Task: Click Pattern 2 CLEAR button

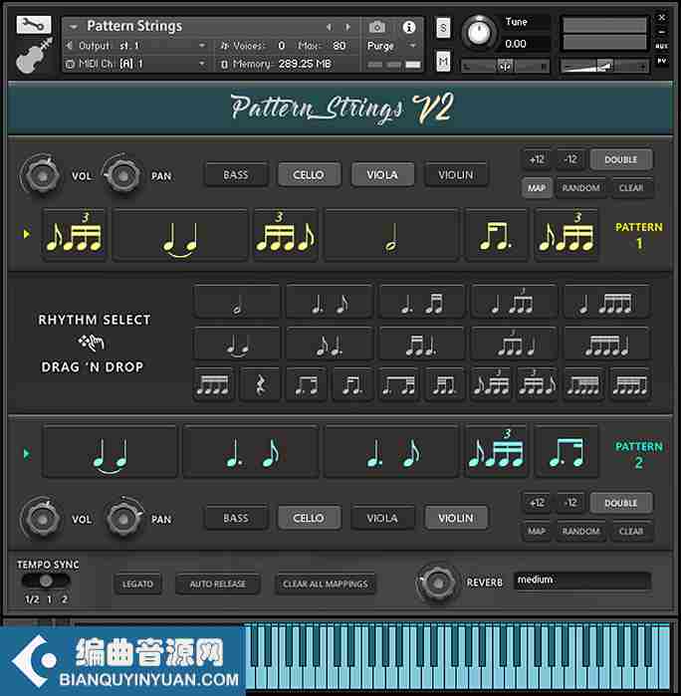Action: (631, 531)
